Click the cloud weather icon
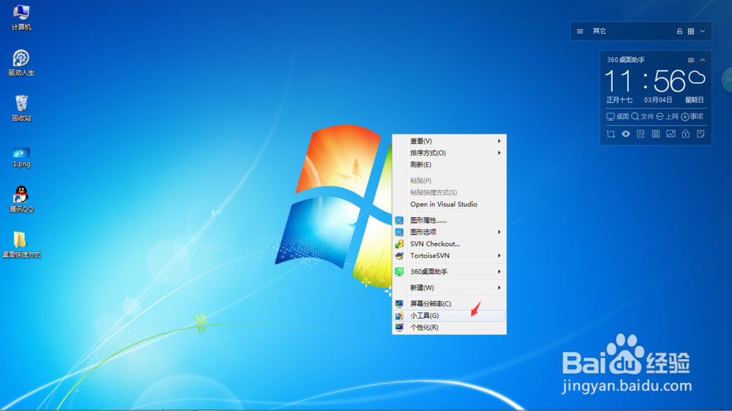This screenshot has width=732, height=411. (697, 78)
